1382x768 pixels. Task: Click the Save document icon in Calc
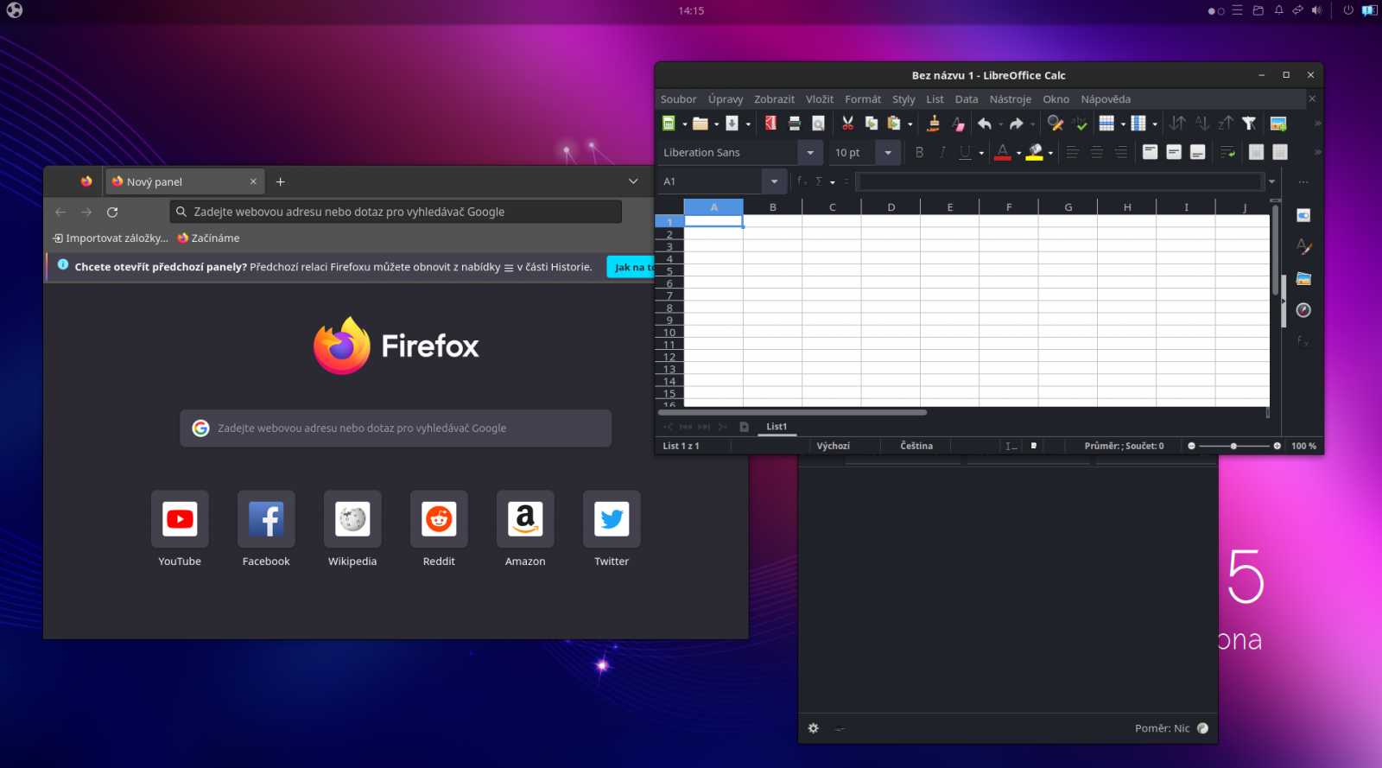tap(732, 124)
